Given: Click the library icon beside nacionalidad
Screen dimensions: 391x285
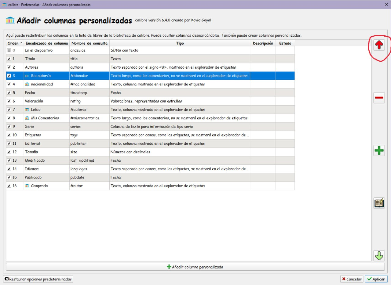Looking at the screenshot, I should point(27,84).
